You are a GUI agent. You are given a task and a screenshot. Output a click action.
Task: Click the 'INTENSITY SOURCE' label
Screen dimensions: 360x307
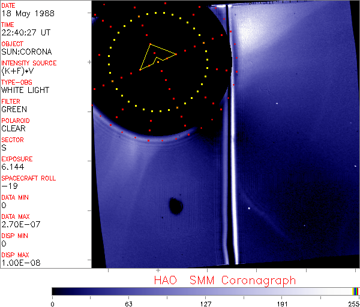(29, 63)
